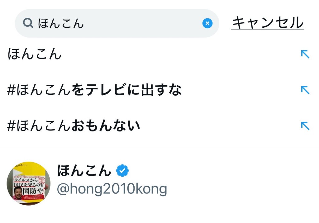Pick the #ほんこんおもんない hashtag suggestion
The height and width of the screenshot is (223, 319).
(74, 126)
